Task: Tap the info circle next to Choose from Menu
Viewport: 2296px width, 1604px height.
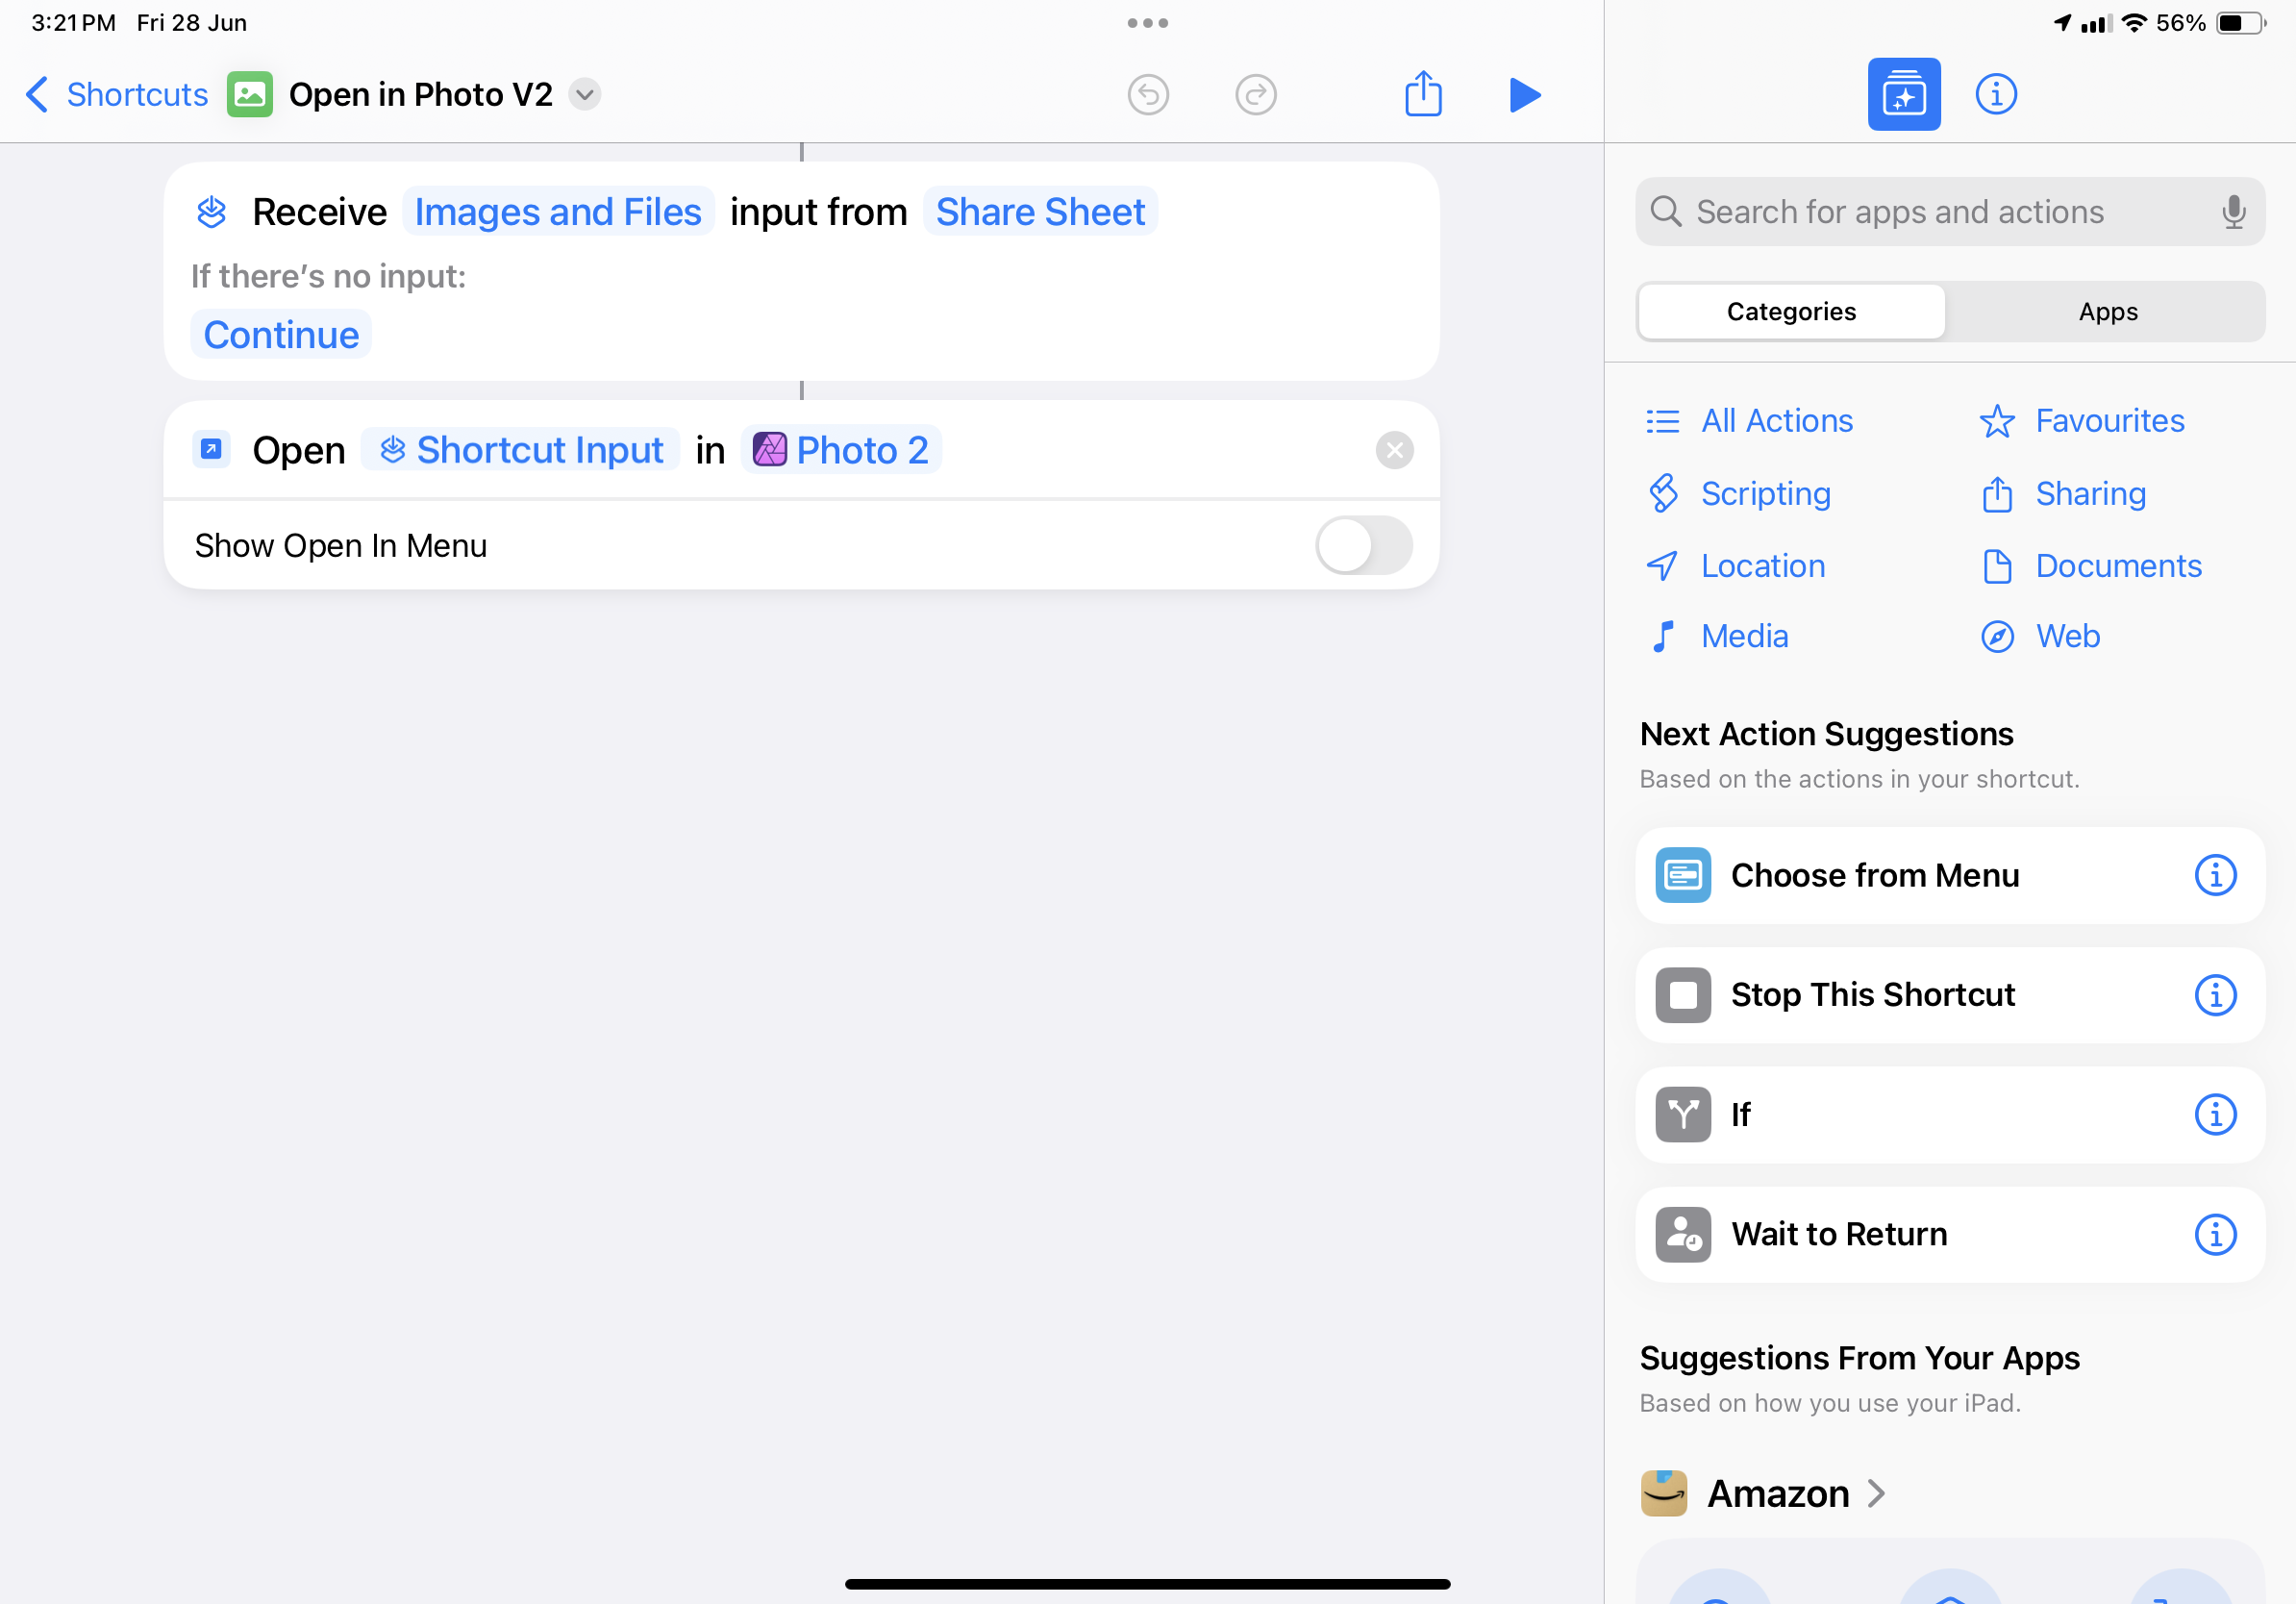Action: point(2216,875)
